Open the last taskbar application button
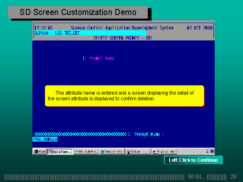The image size is (243, 182). [164, 152]
